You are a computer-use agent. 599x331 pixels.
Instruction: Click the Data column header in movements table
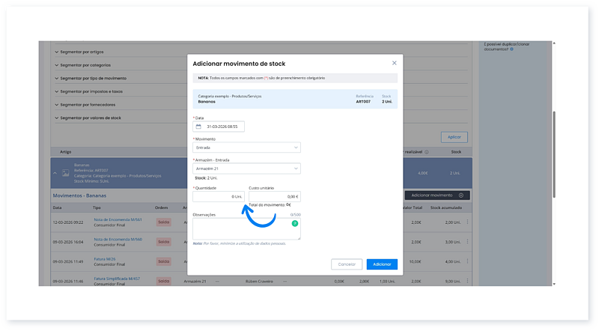pos(57,208)
